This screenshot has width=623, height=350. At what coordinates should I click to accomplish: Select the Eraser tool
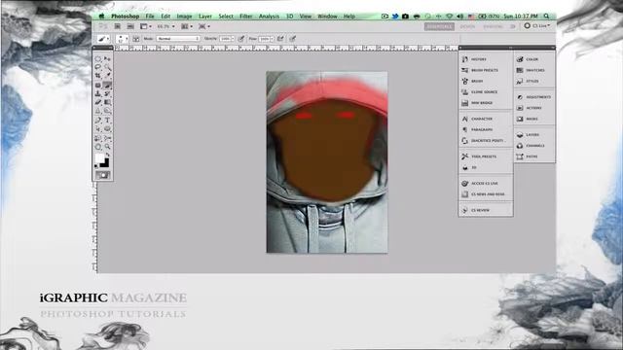pos(98,102)
